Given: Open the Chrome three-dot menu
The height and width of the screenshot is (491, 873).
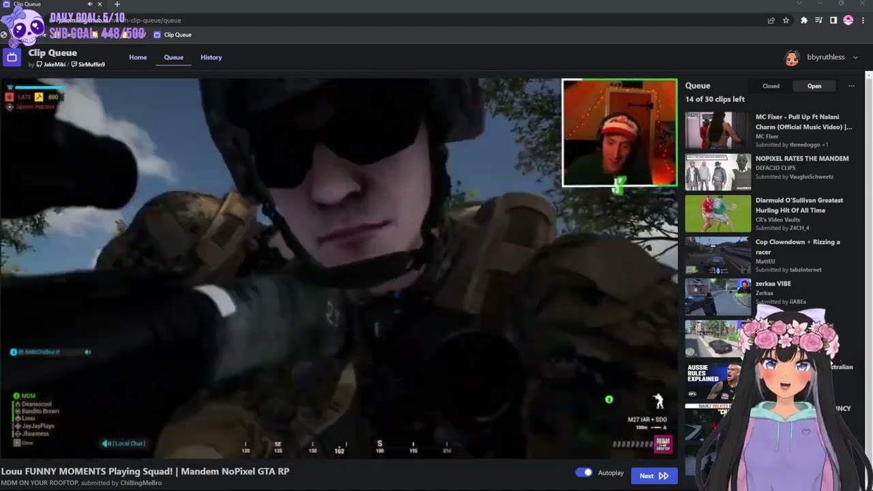Looking at the screenshot, I should tap(863, 20).
